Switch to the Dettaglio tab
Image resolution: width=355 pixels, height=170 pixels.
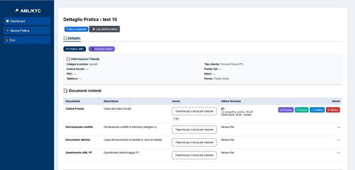tap(72, 38)
